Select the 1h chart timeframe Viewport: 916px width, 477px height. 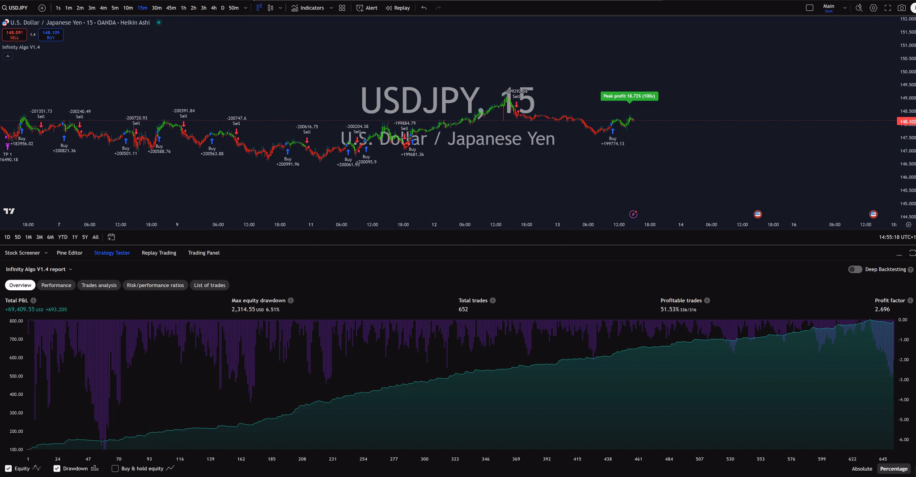point(183,8)
